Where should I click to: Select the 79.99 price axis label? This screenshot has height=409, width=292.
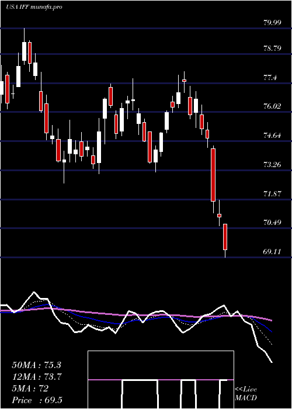tap(272, 22)
